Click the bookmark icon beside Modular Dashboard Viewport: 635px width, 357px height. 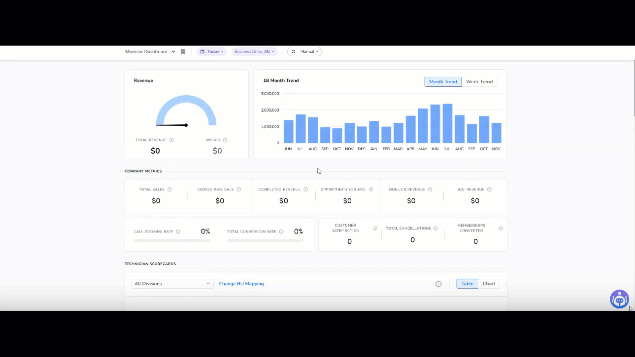183,52
